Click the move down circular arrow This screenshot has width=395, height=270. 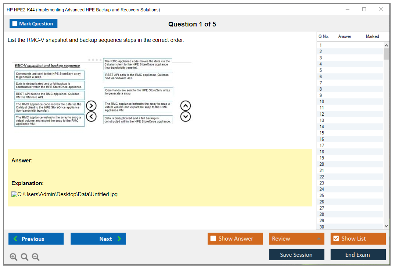pyautogui.click(x=186, y=116)
